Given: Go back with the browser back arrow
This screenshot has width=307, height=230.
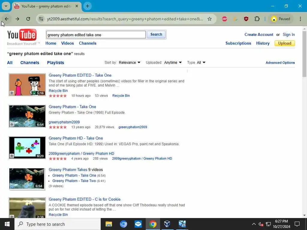Looking at the screenshot, I should [x=7, y=19].
